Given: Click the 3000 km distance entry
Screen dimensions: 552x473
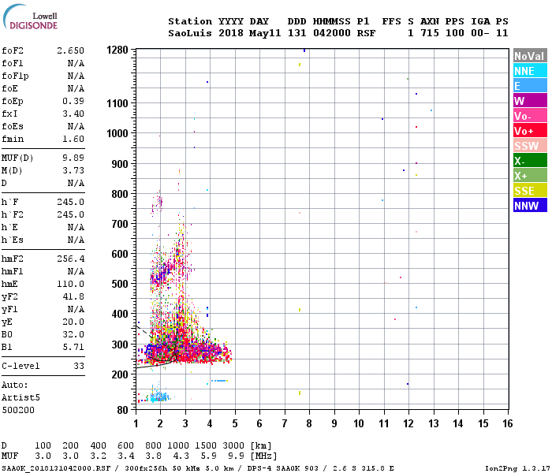Looking at the screenshot, I should tap(233, 446).
